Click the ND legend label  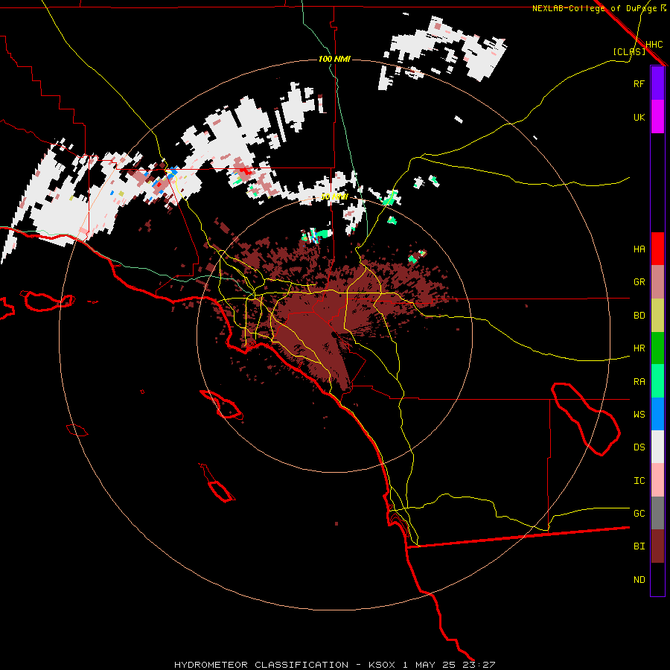(x=639, y=580)
